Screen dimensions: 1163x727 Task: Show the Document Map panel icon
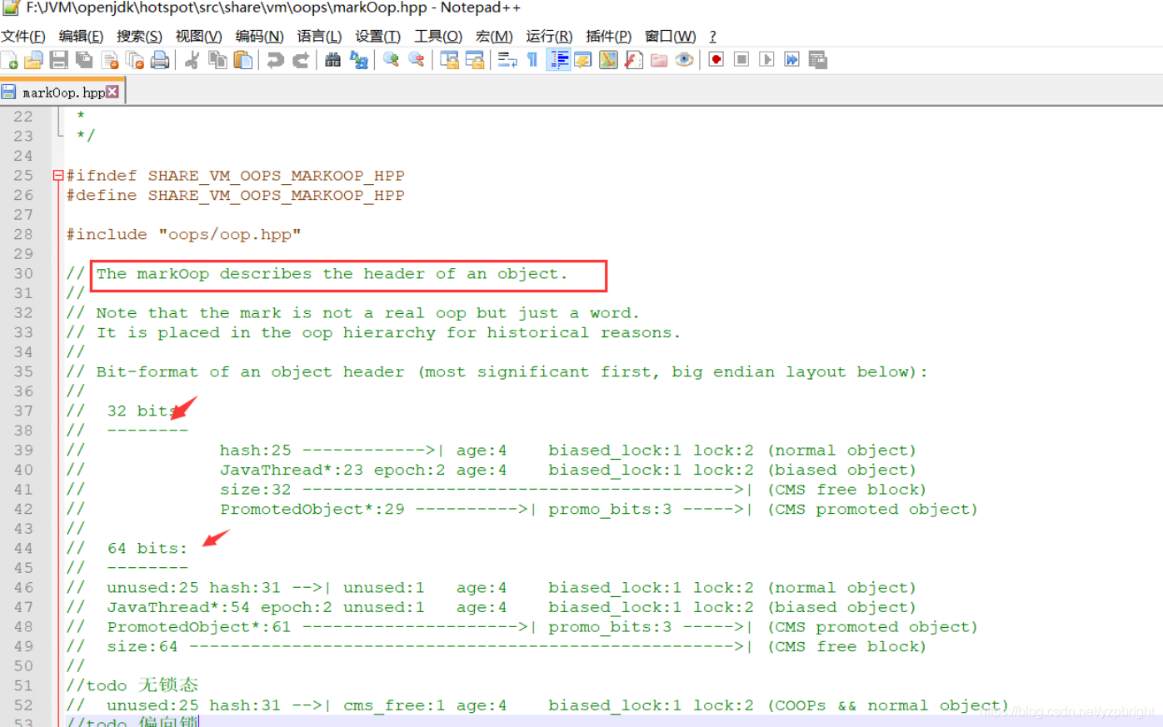609,60
